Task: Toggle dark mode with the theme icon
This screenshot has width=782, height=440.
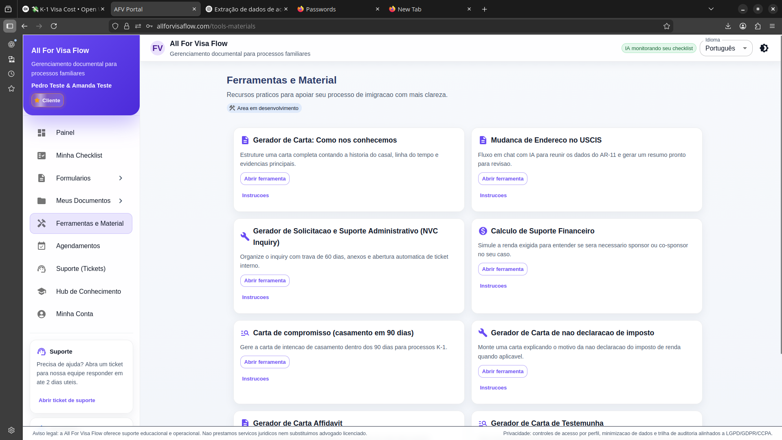Action: tap(764, 48)
